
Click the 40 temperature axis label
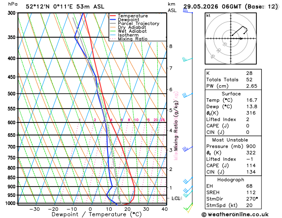pos(165,209)
